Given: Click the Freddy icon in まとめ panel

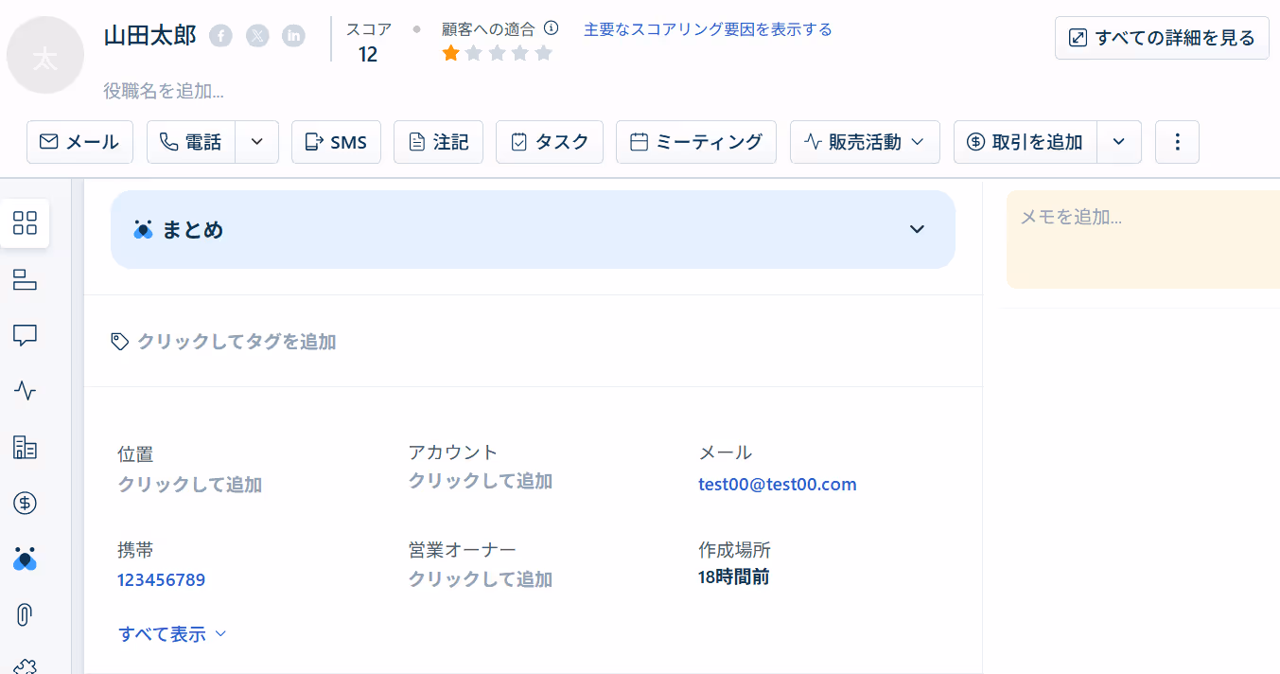Looking at the screenshot, I should tap(143, 229).
